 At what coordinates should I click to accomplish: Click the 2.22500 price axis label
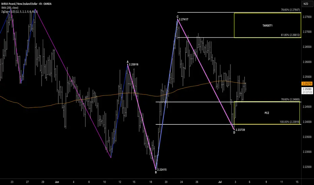coord(307,167)
